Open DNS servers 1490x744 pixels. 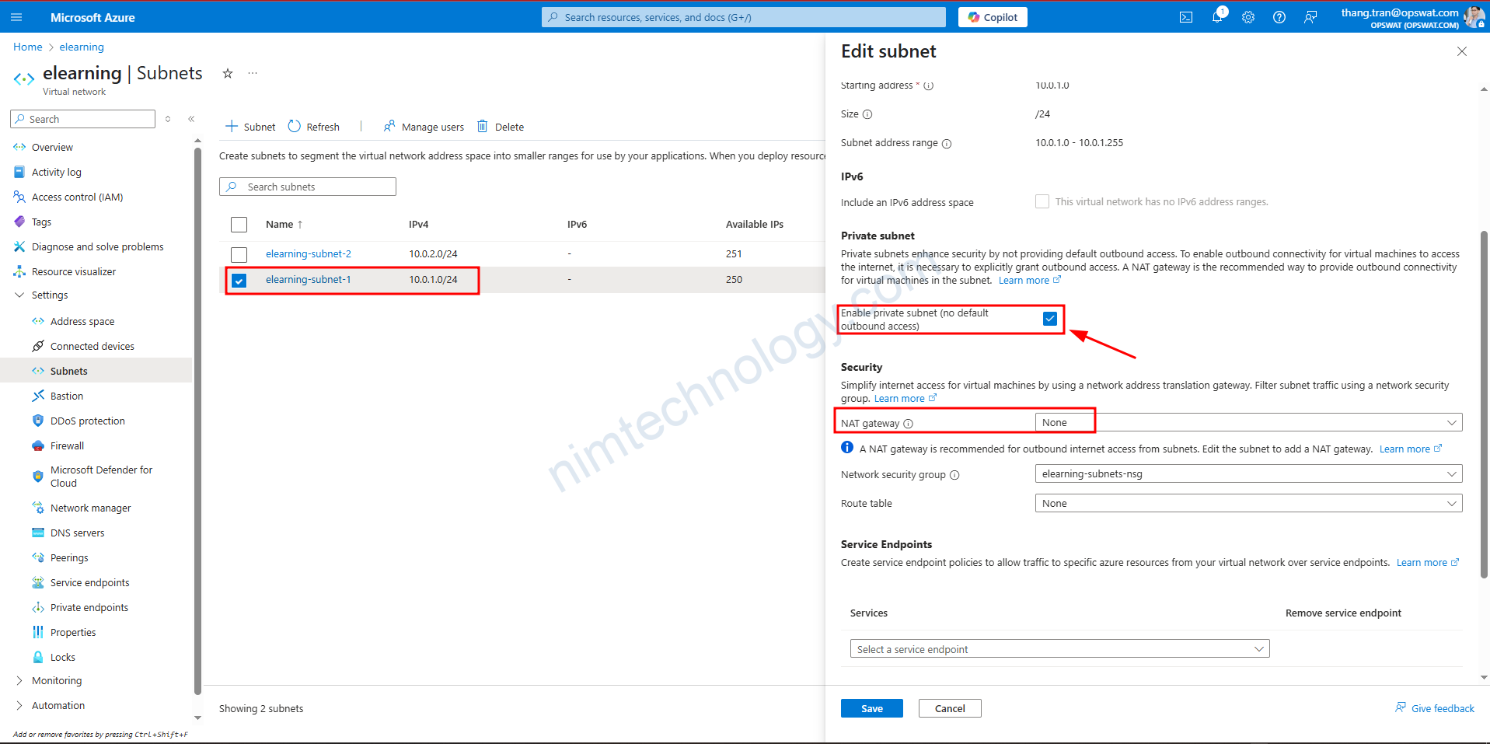[77, 533]
